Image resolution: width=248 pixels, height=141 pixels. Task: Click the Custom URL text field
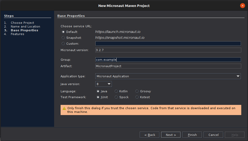tap(168, 44)
